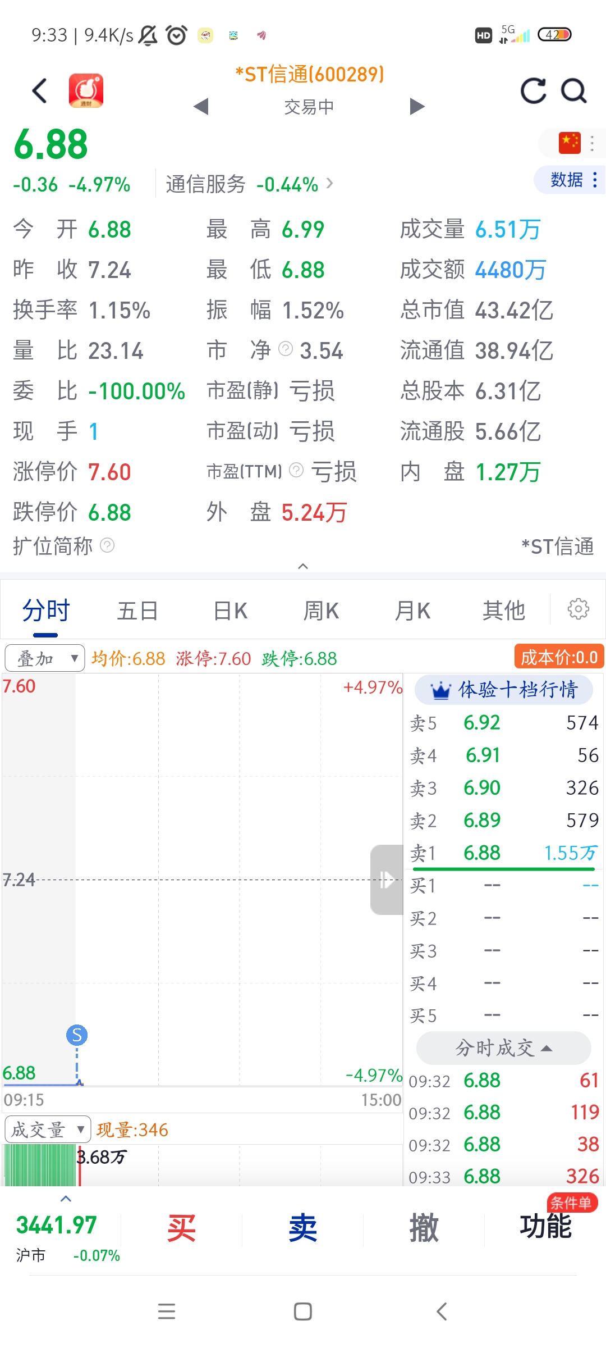Open the 功能 functions menu
The image size is (606, 1348).
pos(545,1227)
